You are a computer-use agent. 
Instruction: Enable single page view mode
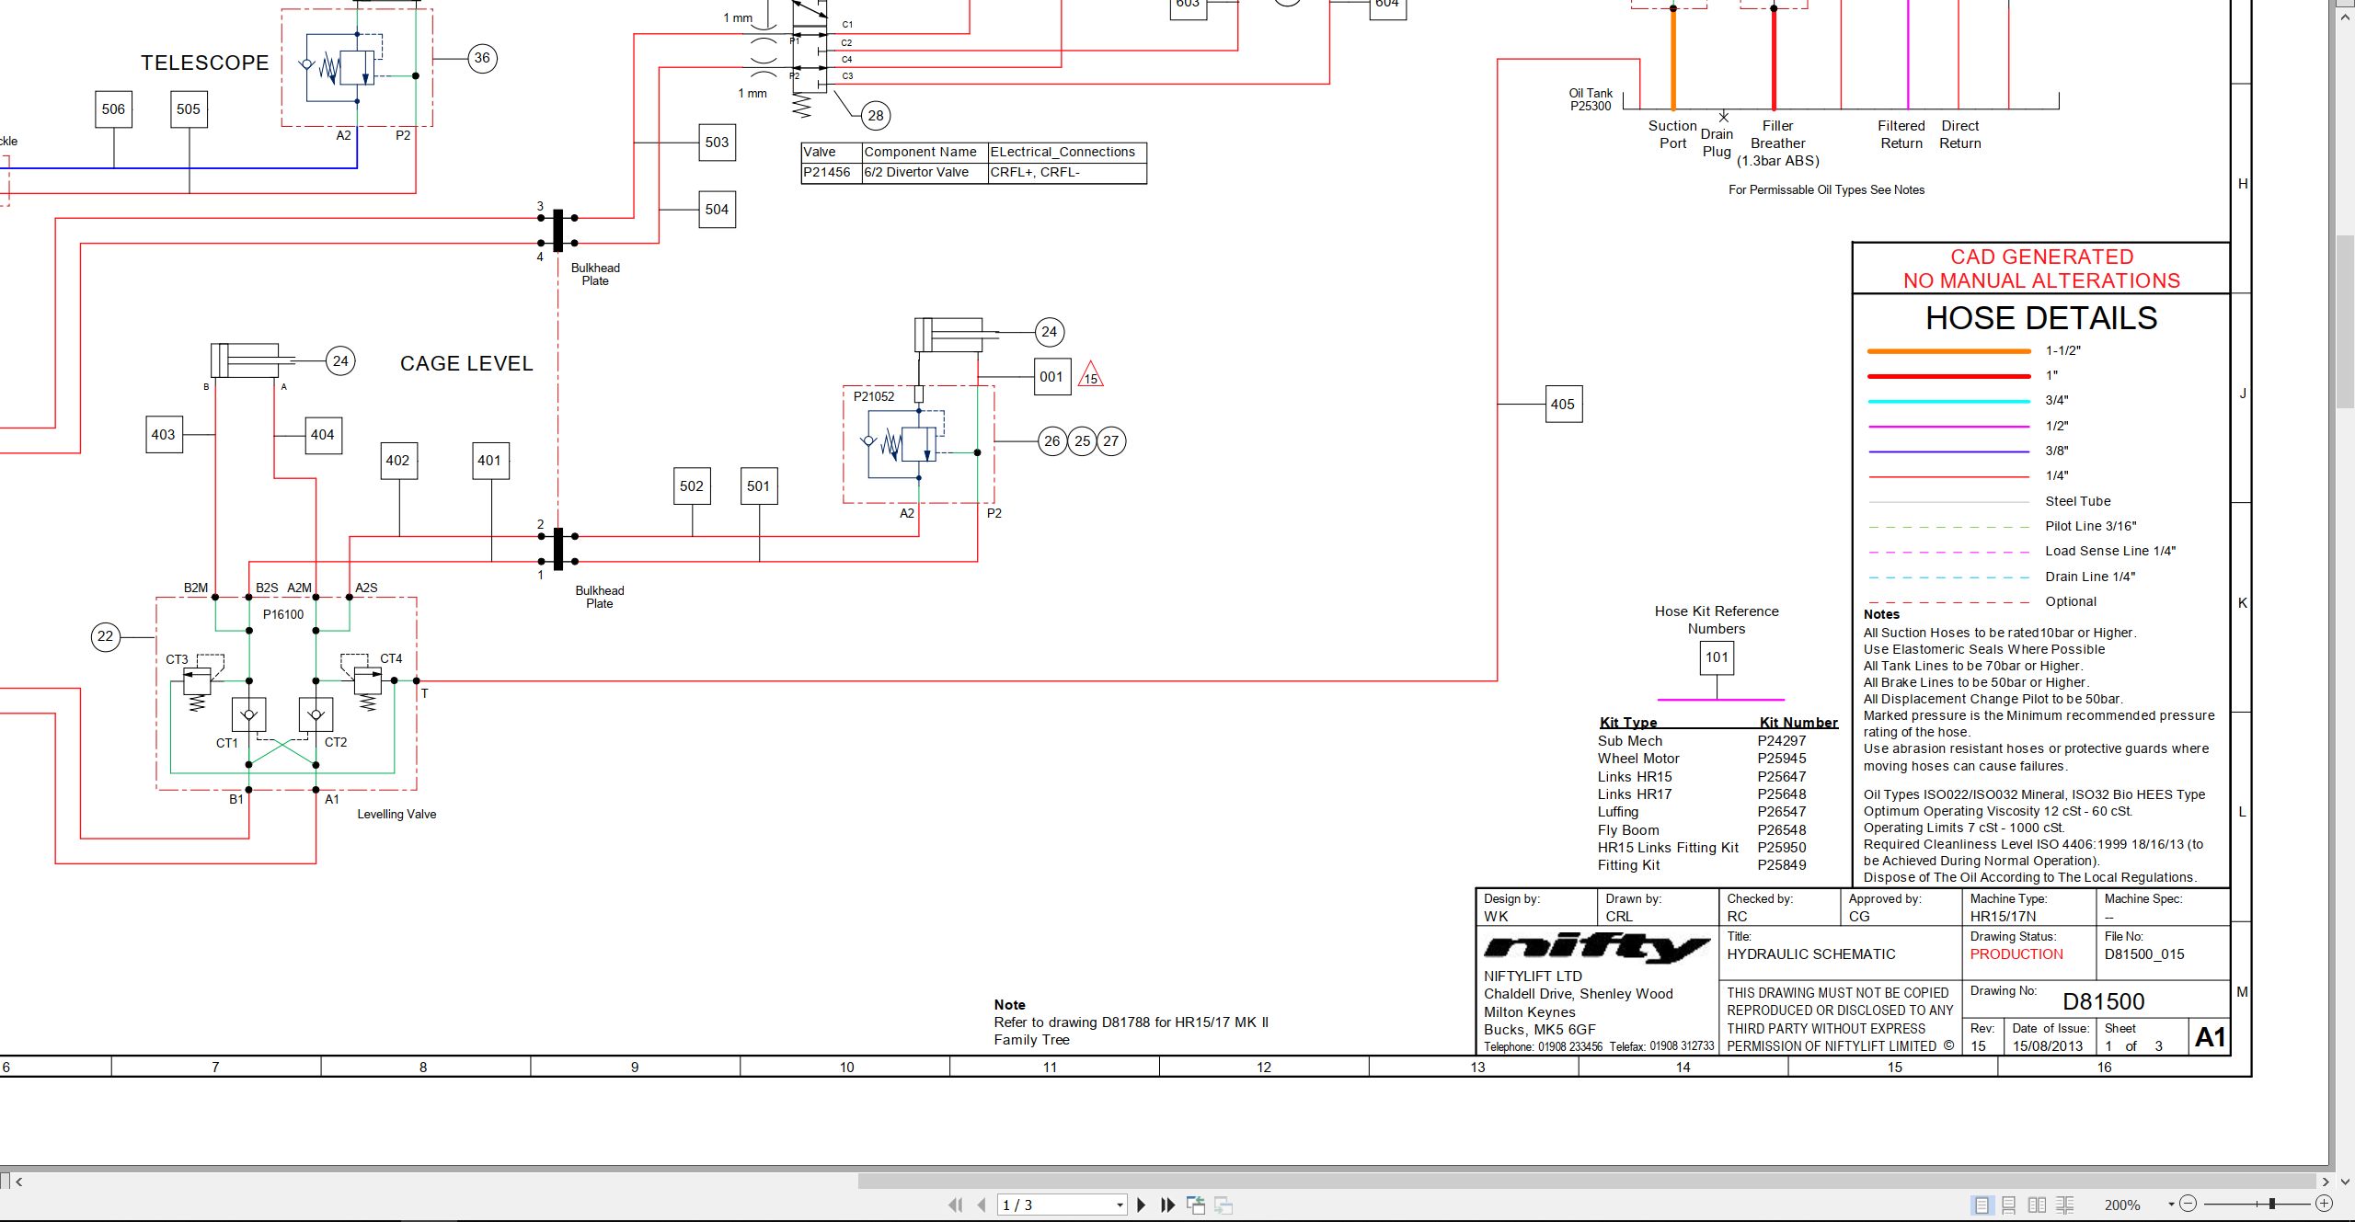(1982, 1205)
